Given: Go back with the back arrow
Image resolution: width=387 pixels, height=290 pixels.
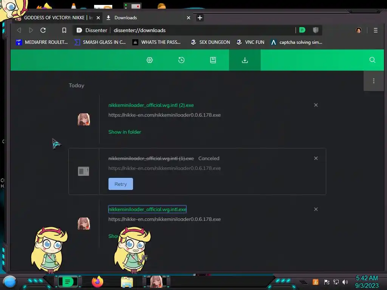Looking at the screenshot, I should (19, 30).
